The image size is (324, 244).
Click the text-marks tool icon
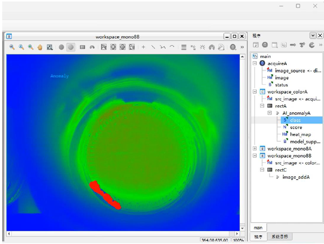click(193, 48)
